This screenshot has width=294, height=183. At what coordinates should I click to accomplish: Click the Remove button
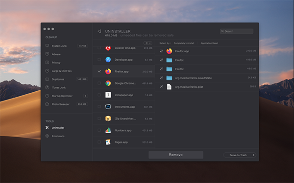coord(176,155)
